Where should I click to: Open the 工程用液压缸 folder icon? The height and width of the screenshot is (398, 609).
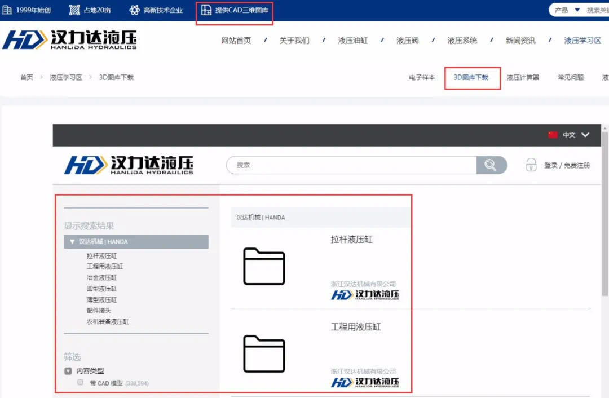[264, 354]
